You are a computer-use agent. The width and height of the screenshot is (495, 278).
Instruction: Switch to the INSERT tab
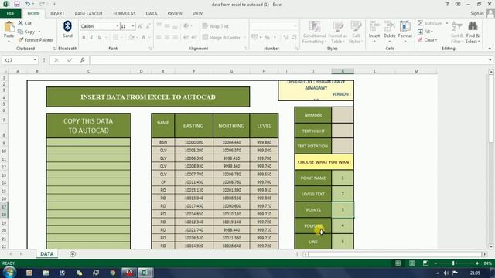pos(57,14)
